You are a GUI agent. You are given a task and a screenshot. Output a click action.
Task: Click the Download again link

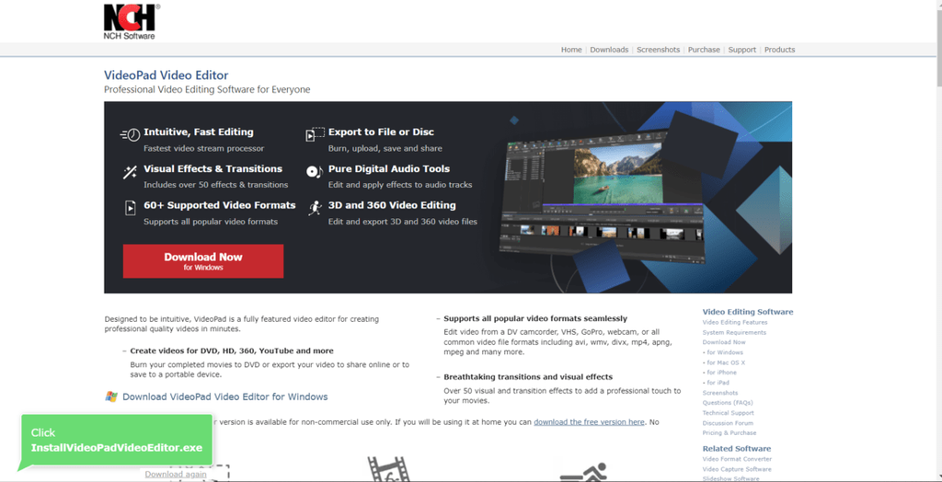(176, 474)
